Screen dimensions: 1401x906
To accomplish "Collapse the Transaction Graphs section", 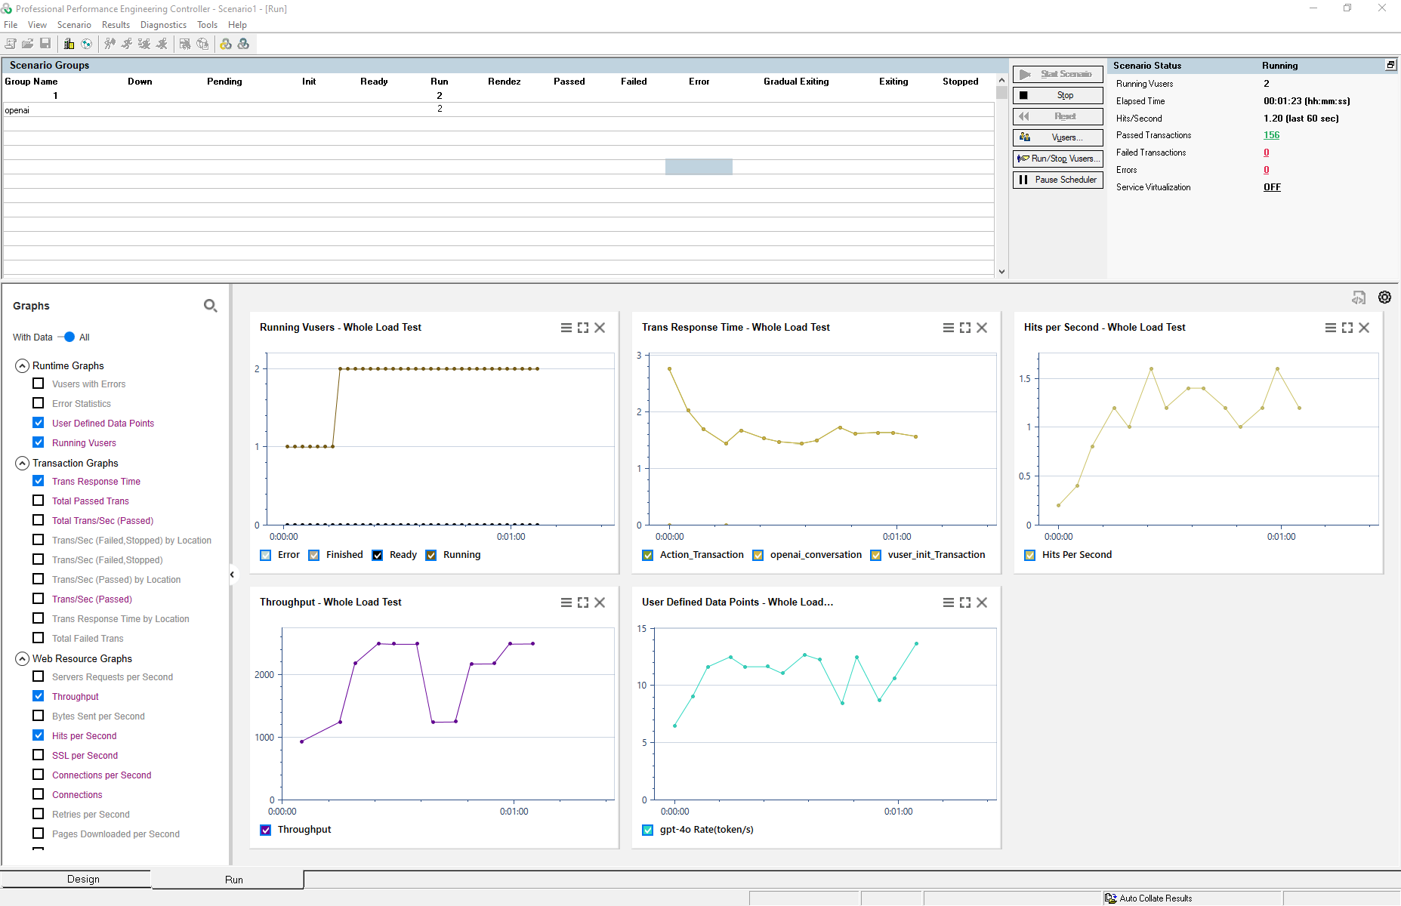I will click(23, 464).
